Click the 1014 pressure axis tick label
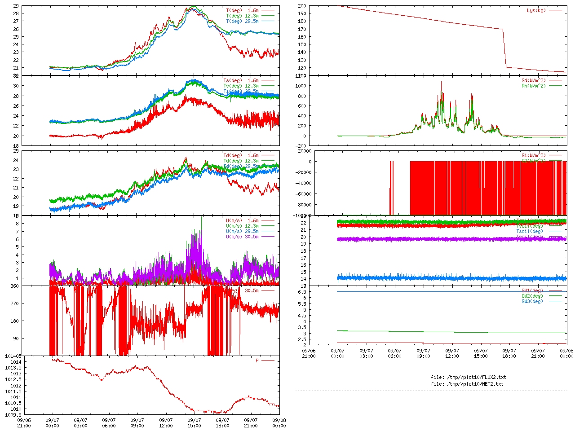575x431 pixels. [x=16, y=362]
